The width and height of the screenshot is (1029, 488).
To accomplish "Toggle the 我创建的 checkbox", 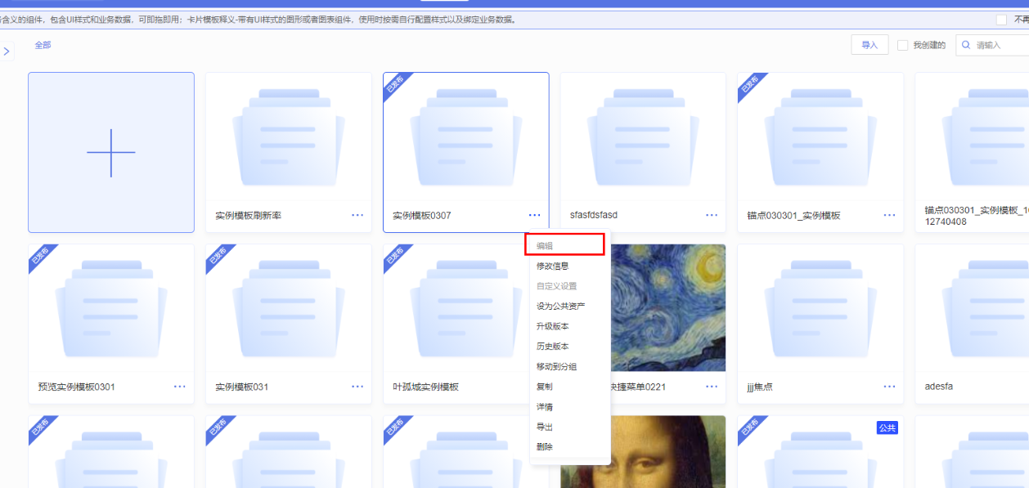I will 903,45.
